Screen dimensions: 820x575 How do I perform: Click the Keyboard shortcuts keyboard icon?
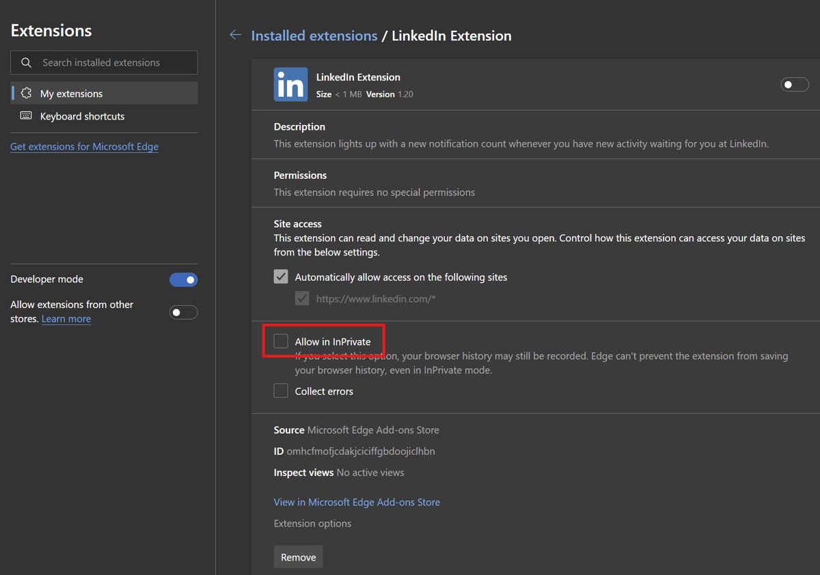tap(26, 116)
